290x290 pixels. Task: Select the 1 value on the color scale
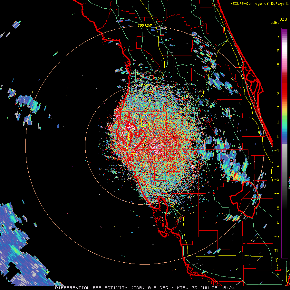[x=278, y=122]
